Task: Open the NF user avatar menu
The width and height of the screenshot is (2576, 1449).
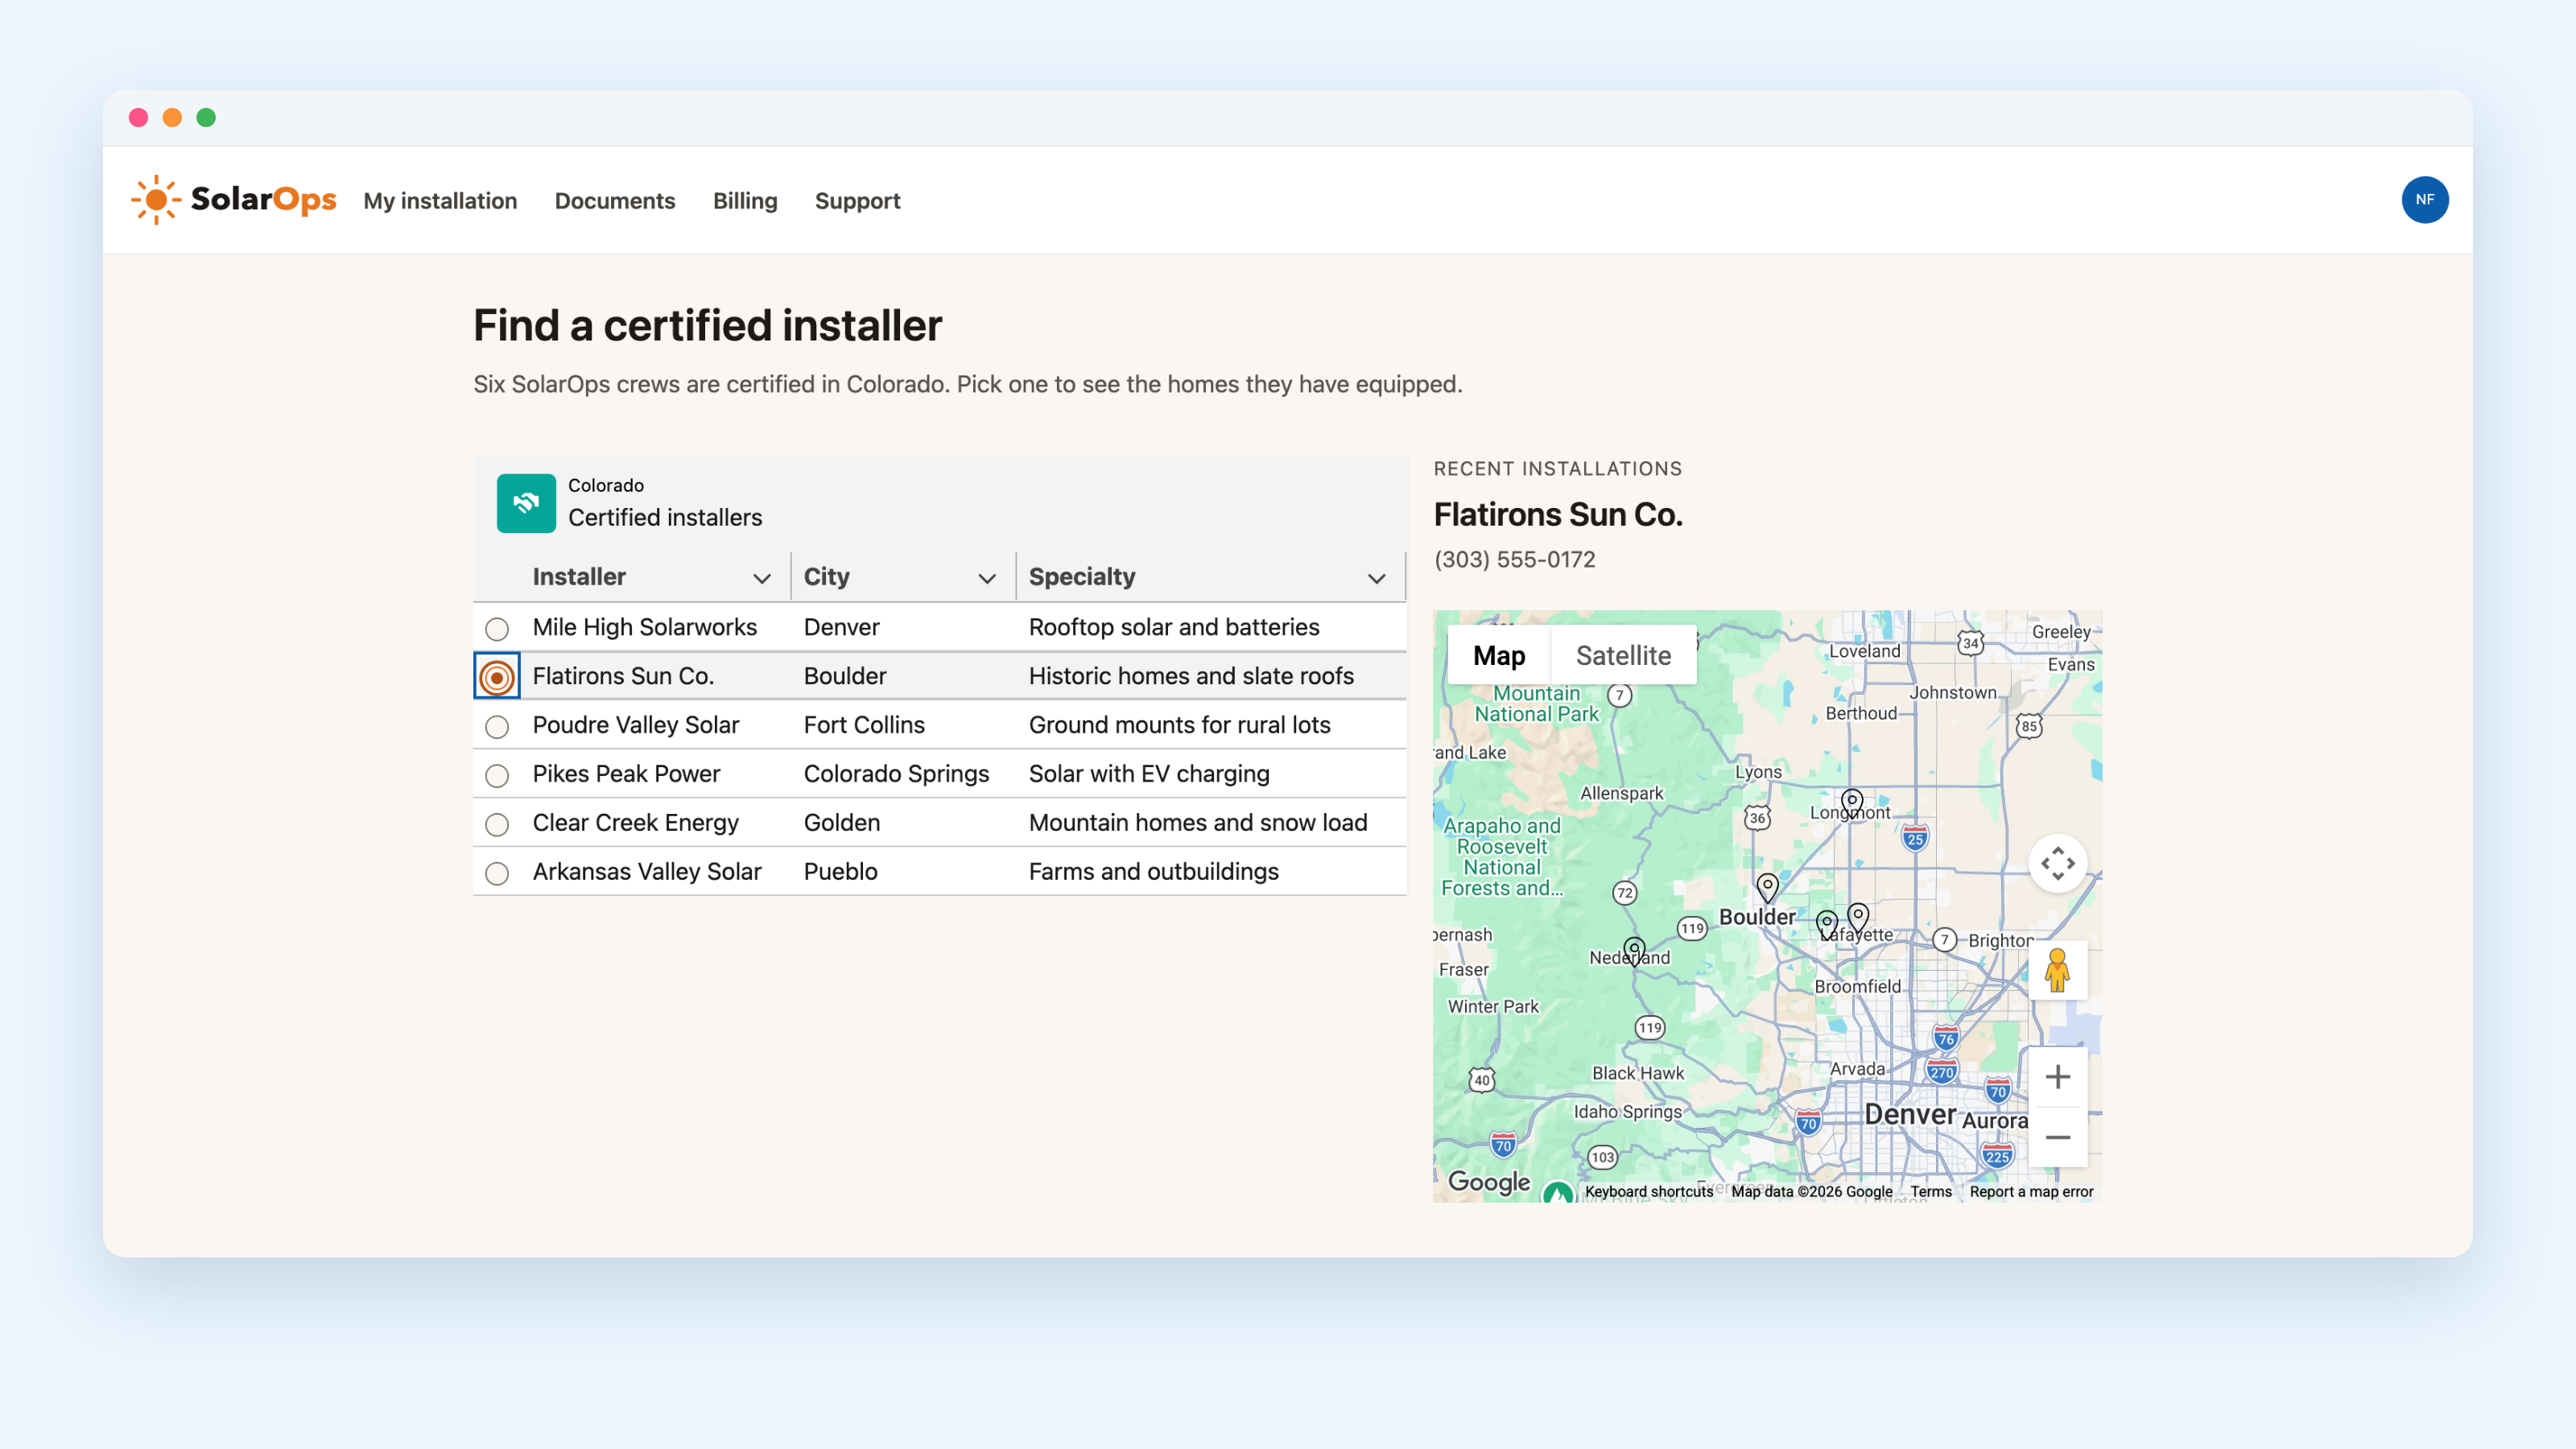Action: 2424,200
